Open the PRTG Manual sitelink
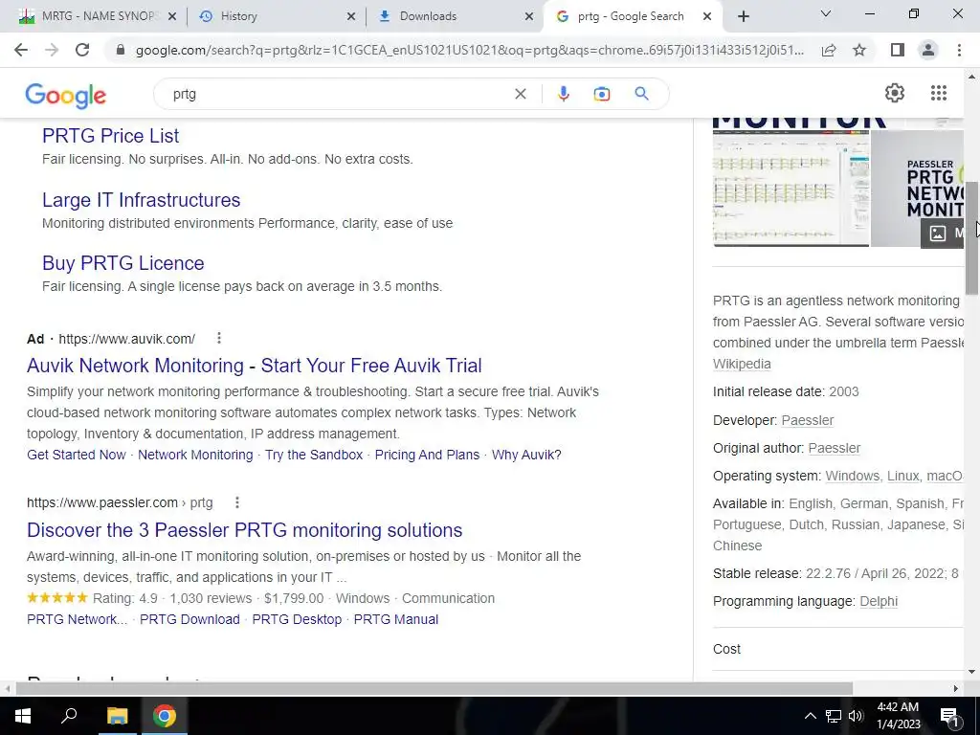Viewport: 980px width, 735px height. coord(395,619)
